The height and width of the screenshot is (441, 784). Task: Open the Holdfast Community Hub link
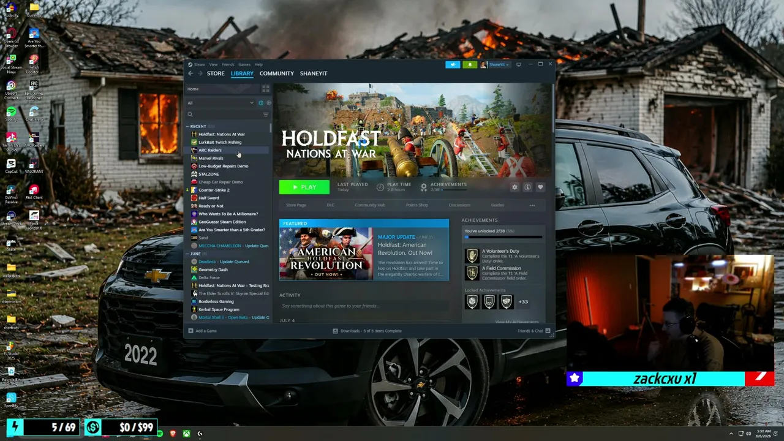click(370, 205)
